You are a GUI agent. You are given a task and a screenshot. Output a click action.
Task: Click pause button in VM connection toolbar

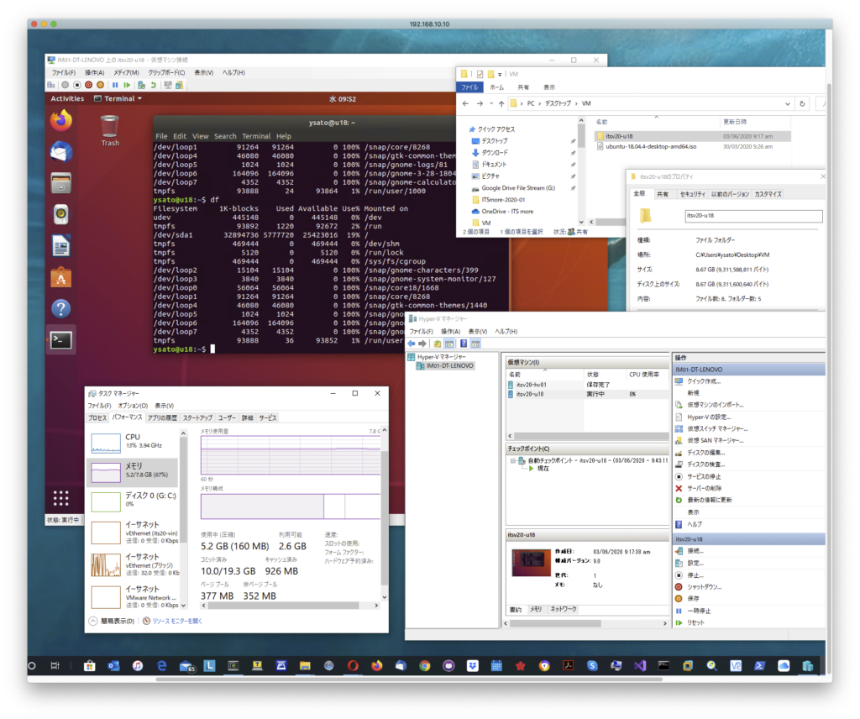[x=116, y=85]
